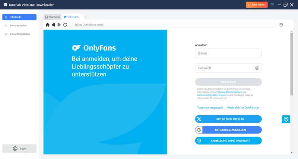Click the OnlyFans logo on blue panel
Viewport: 298px width, 159px height.
(94, 48)
